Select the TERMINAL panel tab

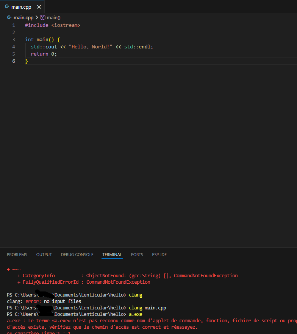(112, 255)
